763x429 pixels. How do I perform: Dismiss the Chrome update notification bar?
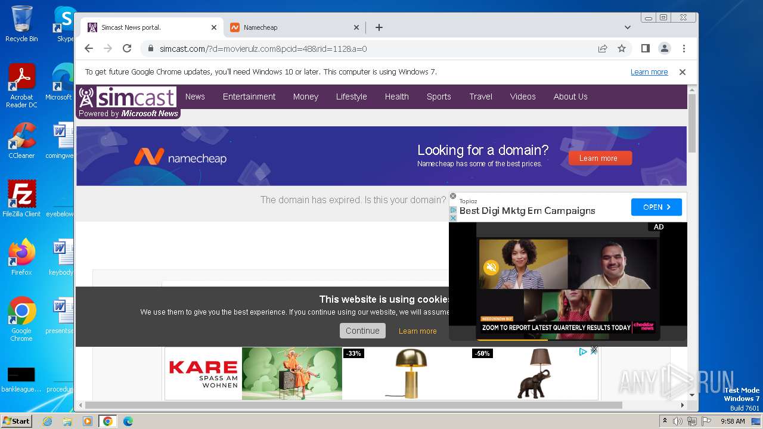coord(683,71)
